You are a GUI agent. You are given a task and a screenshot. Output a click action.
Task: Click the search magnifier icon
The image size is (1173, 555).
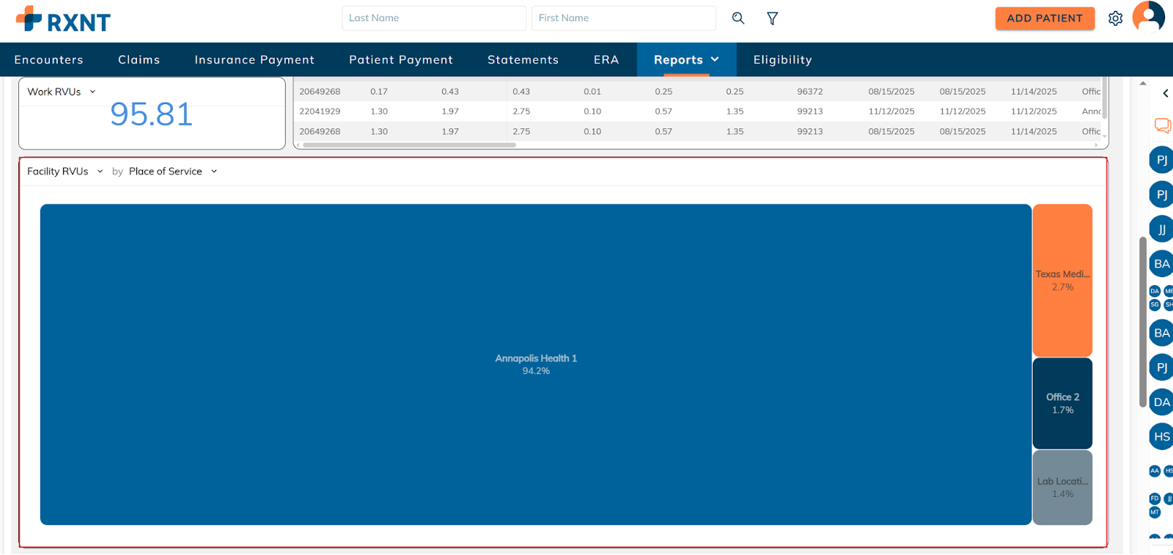pos(738,18)
